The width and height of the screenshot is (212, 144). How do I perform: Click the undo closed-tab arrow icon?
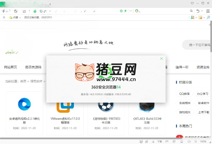click(198, 11)
